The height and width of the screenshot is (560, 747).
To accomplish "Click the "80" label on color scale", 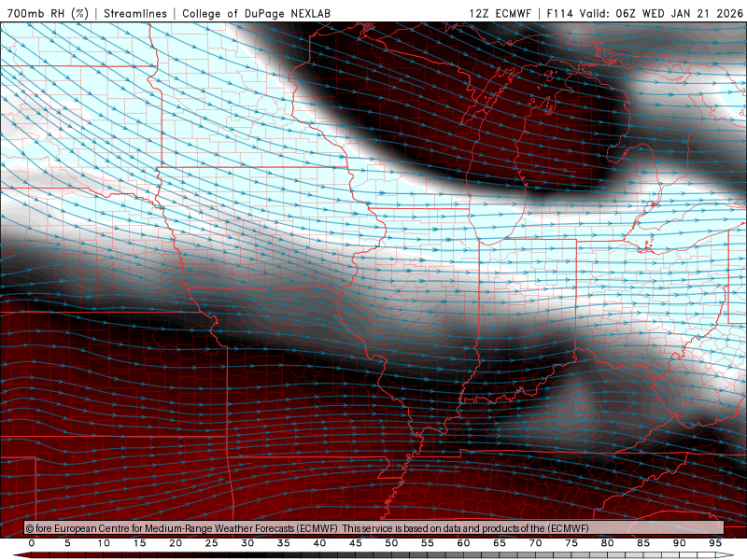I will [x=608, y=543].
